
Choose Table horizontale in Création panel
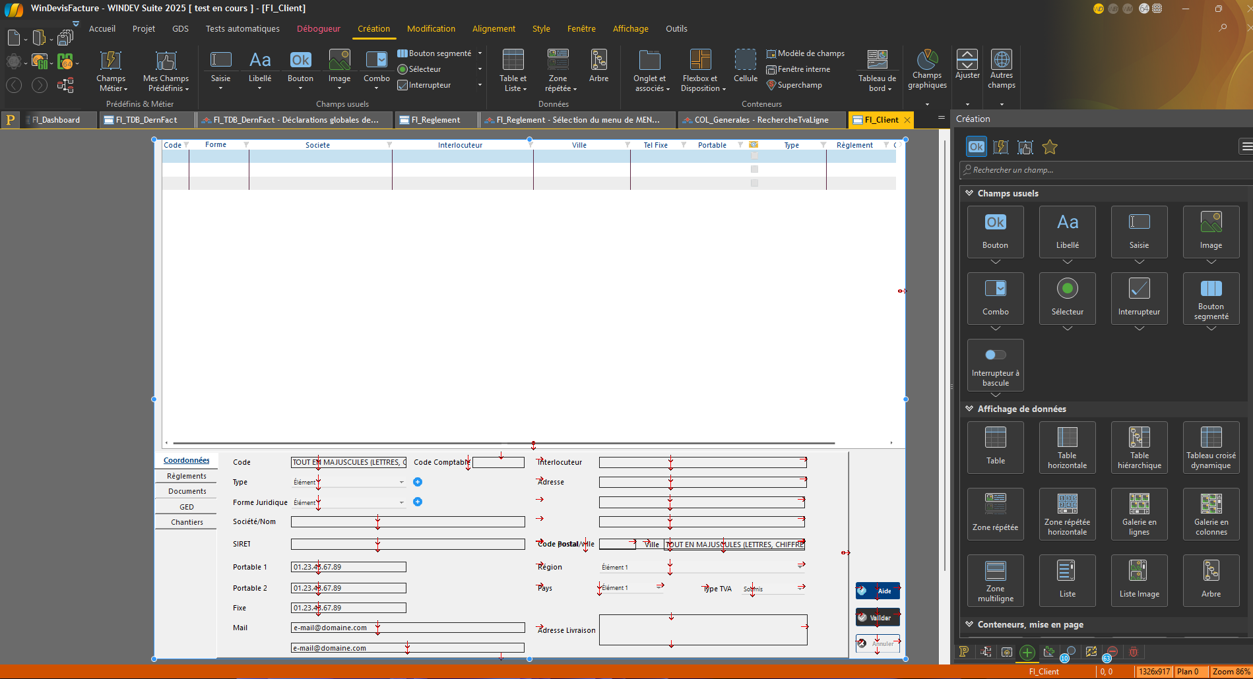pos(1067,448)
